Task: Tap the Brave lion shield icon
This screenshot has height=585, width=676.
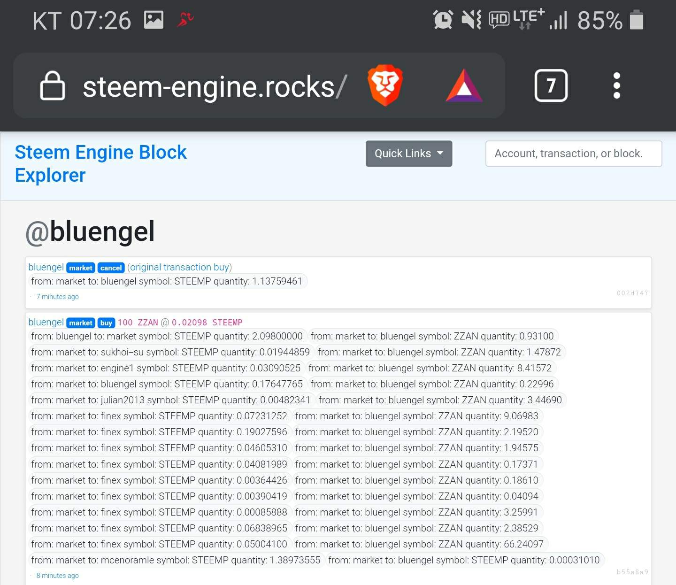Action: pos(385,85)
